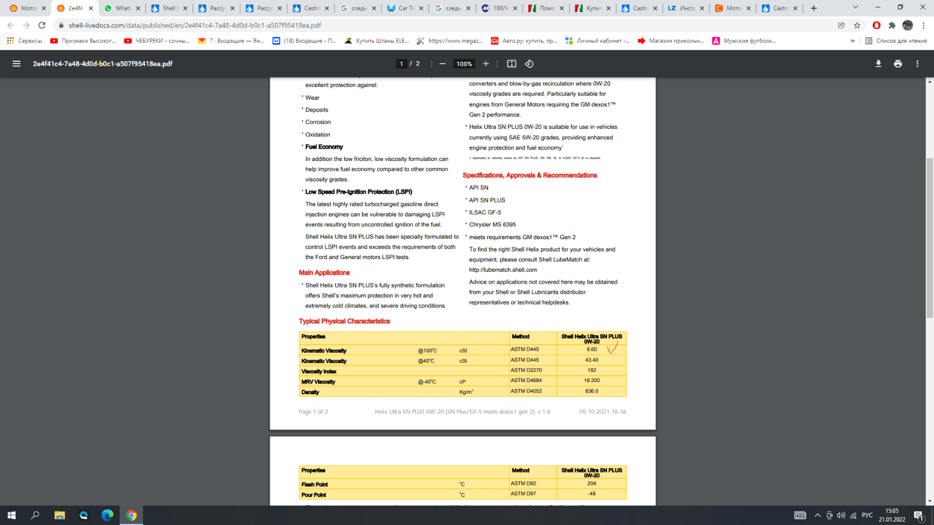
Task: Download the PDF file
Action: [878, 64]
